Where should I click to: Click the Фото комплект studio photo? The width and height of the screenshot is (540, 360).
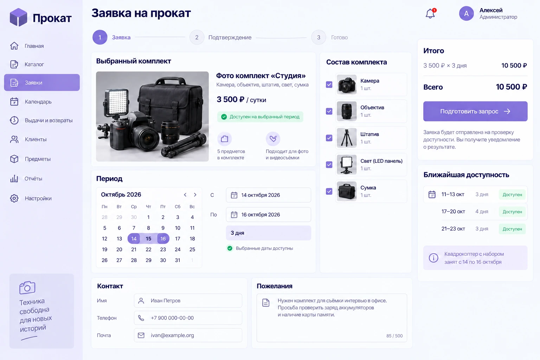(x=153, y=117)
